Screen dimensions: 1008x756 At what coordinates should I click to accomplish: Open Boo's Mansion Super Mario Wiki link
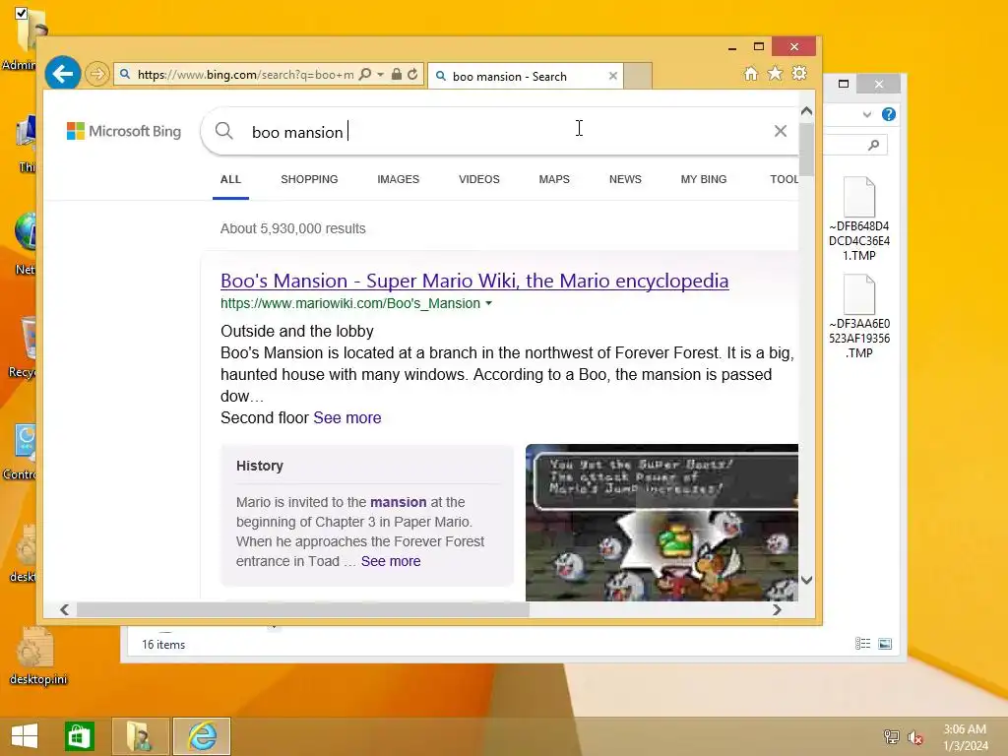pyautogui.click(x=474, y=281)
